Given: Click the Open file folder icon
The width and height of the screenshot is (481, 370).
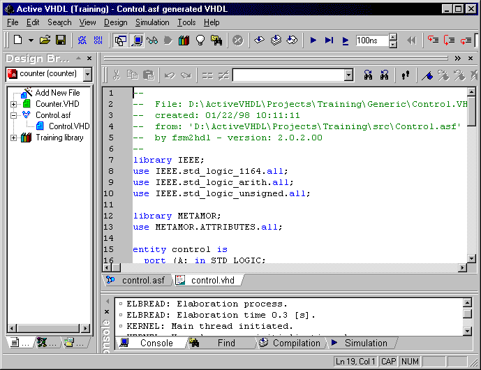Looking at the screenshot, I should [x=45, y=40].
